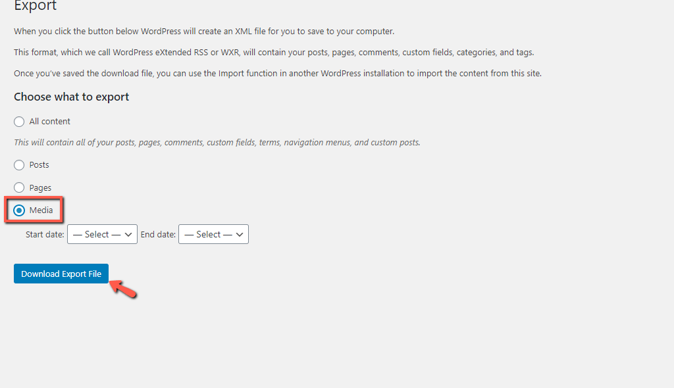Click the sentence about creating an XML file
Screen dimensions: 674x388
point(204,32)
